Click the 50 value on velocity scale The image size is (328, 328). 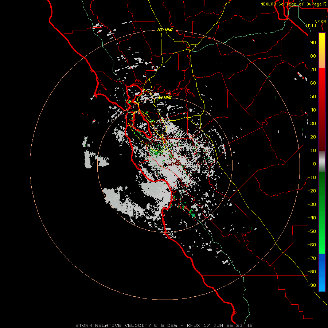pyautogui.click(x=313, y=97)
